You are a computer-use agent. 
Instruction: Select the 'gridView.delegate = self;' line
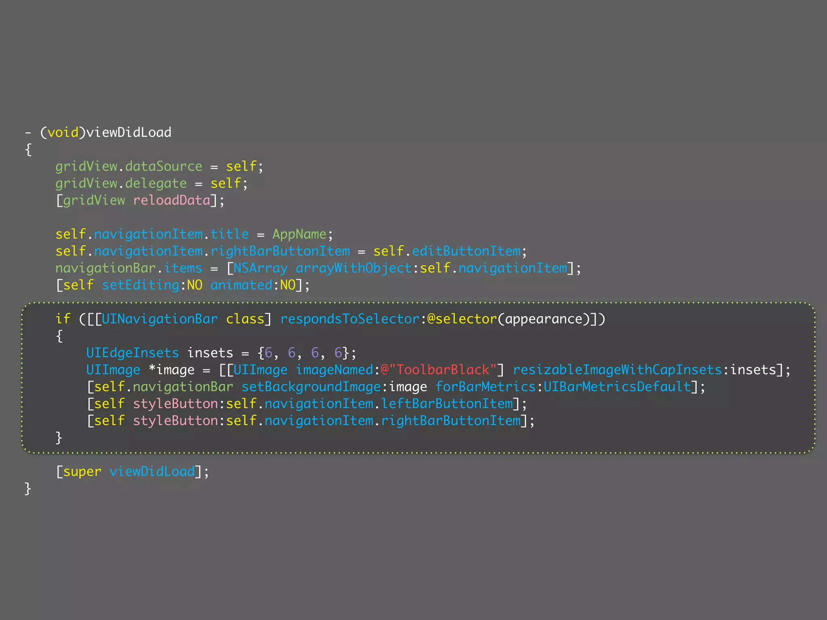(152, 183)
